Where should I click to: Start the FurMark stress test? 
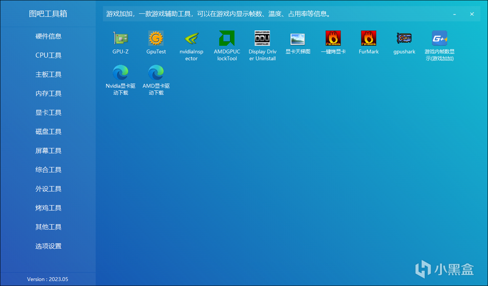pos(369,42)
